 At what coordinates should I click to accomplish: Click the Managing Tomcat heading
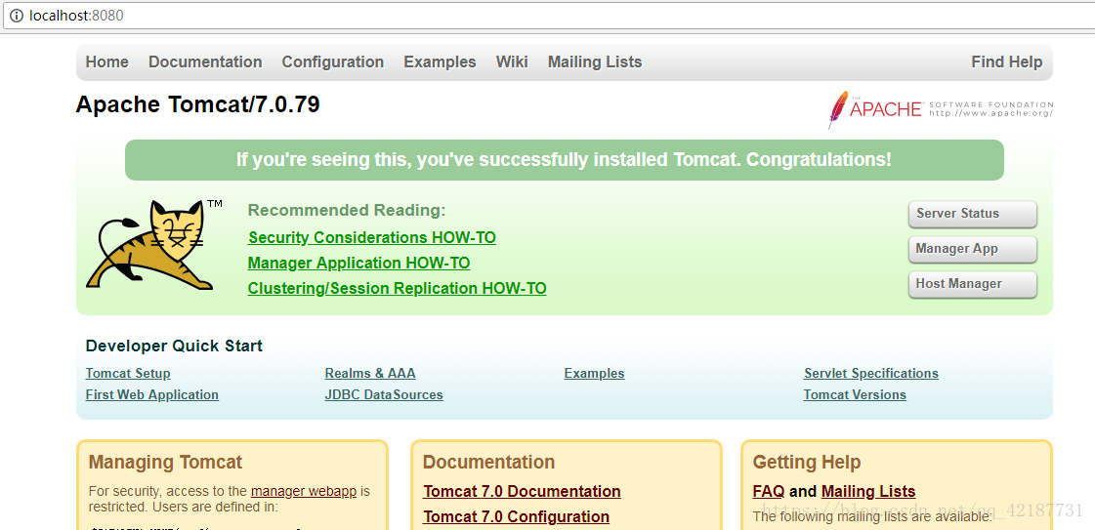click(165, 462)
